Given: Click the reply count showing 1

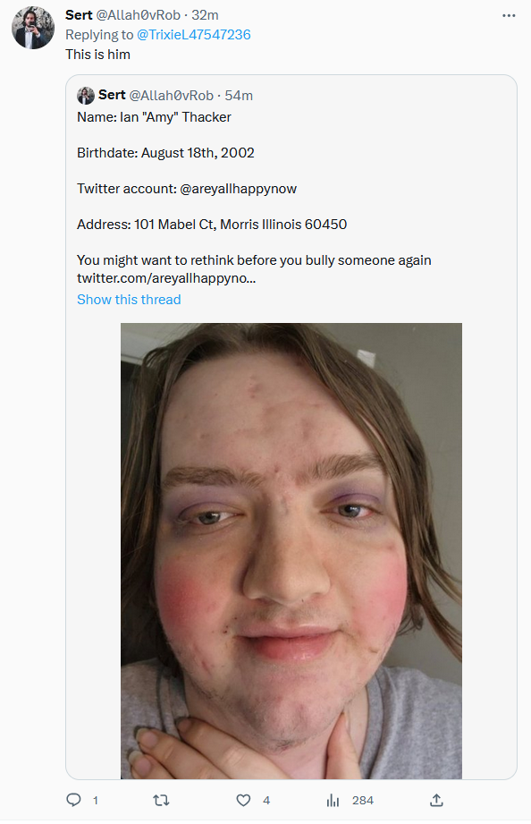Looking at the screenshot, I should (x=95, y=801).
